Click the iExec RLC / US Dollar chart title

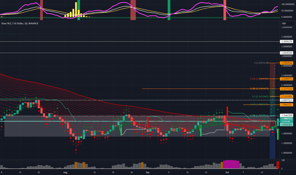[20, 24]
